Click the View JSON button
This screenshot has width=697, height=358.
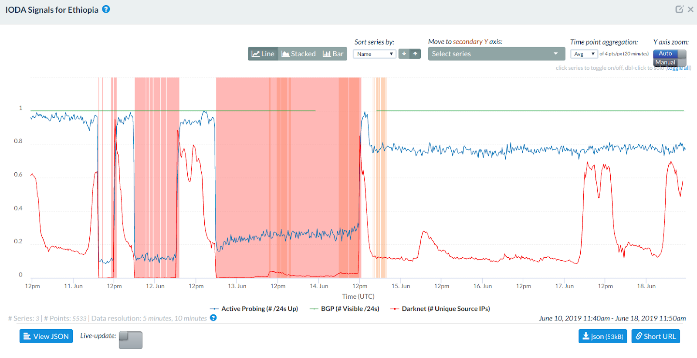46,336
